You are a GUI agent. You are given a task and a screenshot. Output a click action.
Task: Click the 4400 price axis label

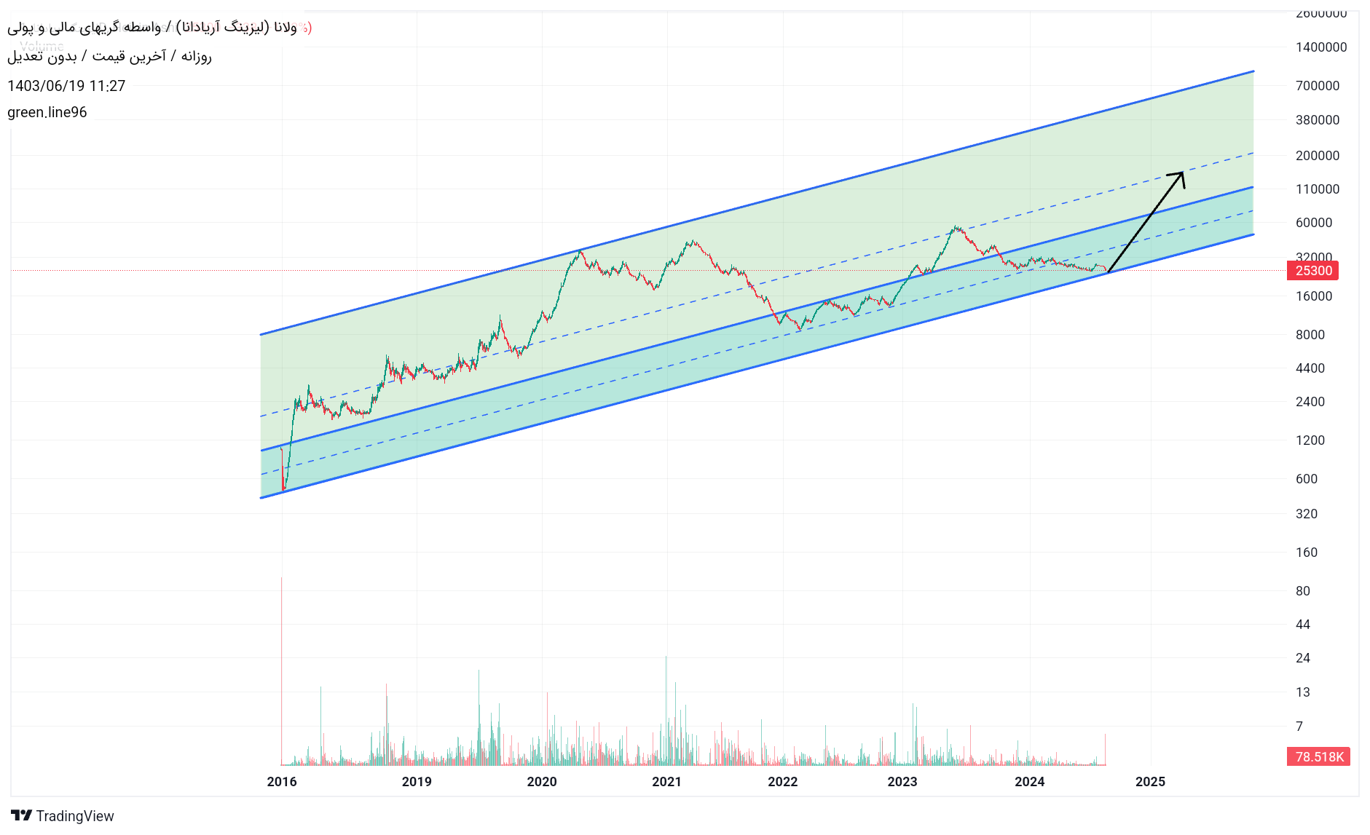pos(1310,368)
